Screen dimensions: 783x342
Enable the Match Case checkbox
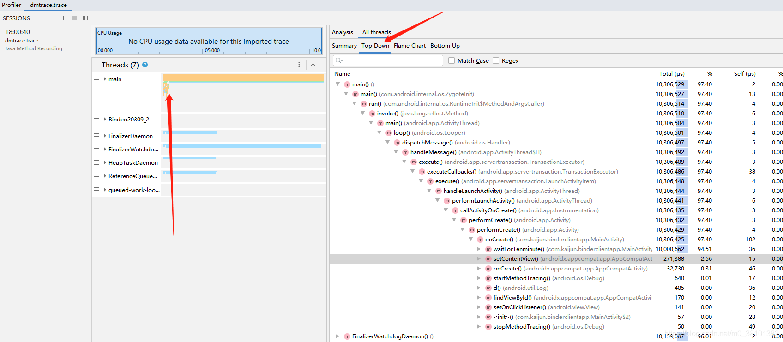coord(452,60)
